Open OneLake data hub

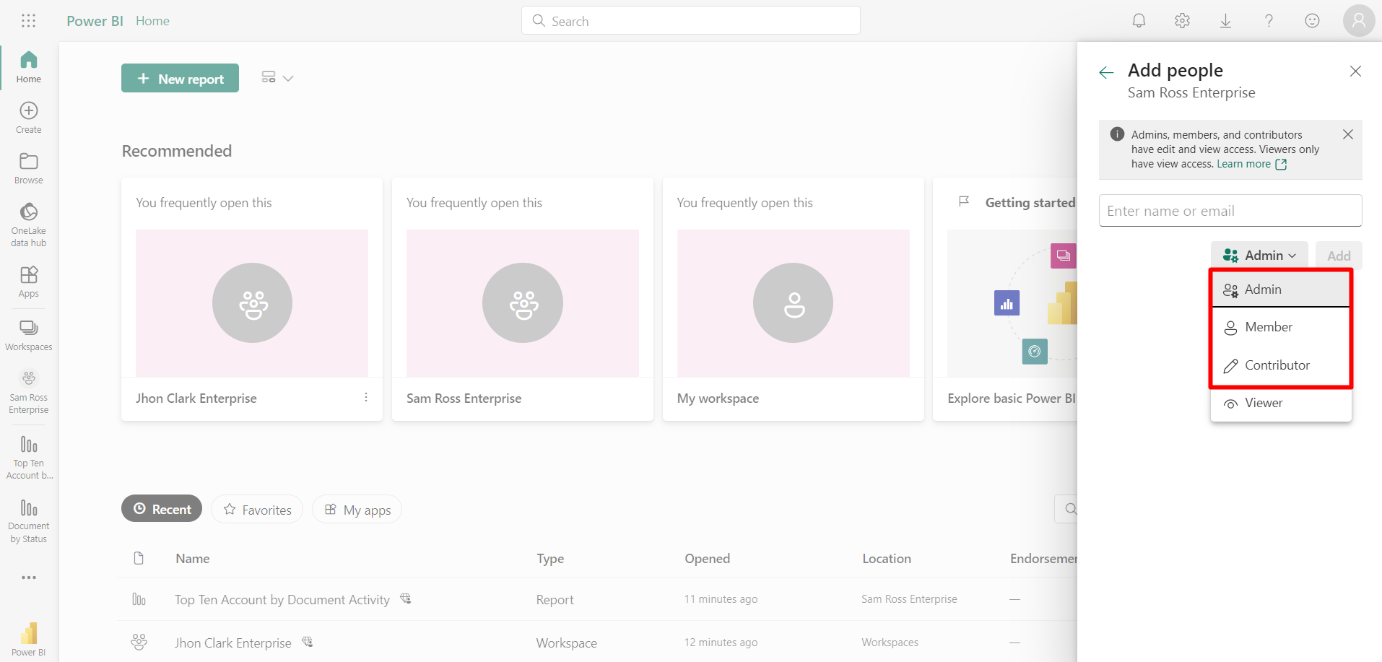coord(29,225)
